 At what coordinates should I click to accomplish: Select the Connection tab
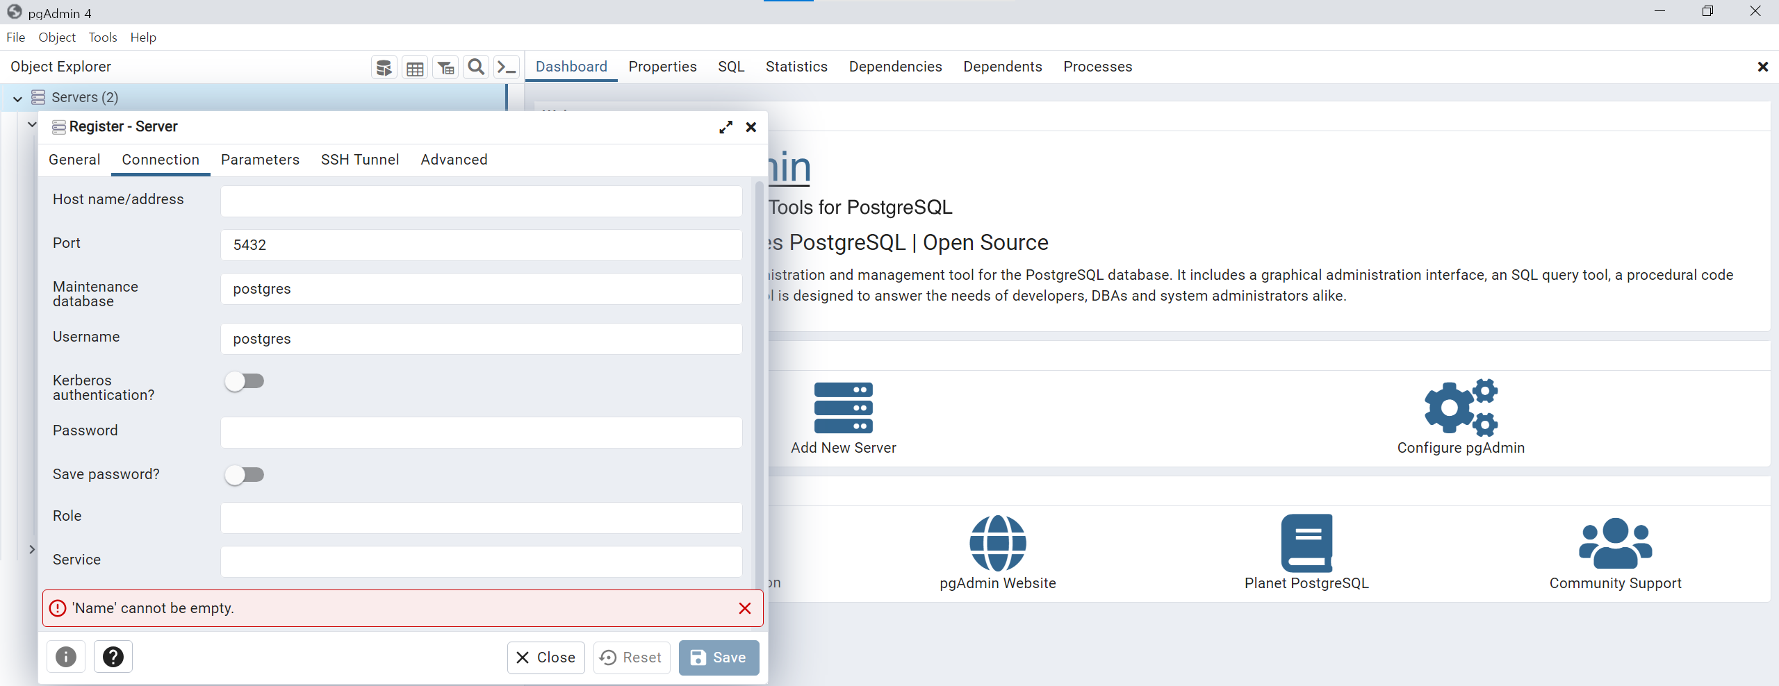pos(161,160)
